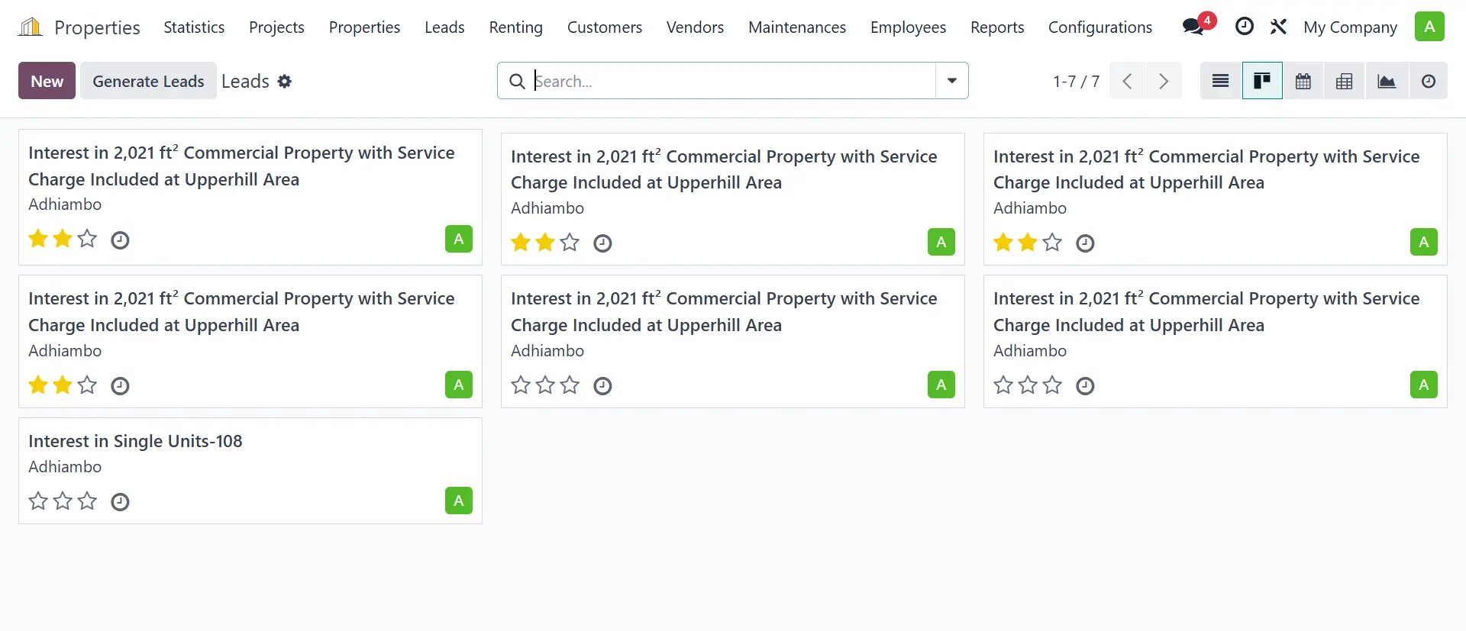Open the debug tools wrench icon

(x=1278, y=27)
